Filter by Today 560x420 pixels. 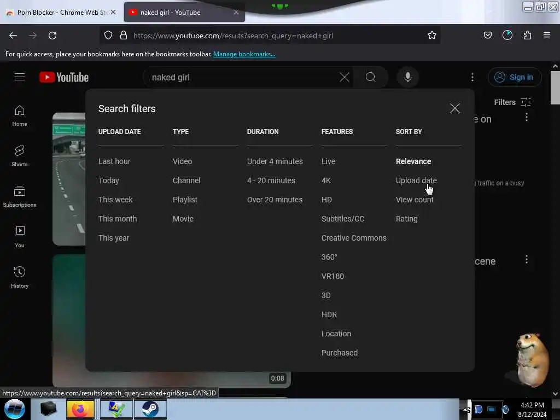[109, 180]
